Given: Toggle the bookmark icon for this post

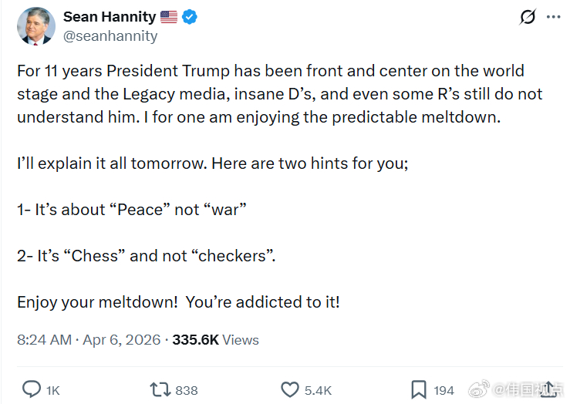Looking at the screenshot, I should [x=419, y=389].
